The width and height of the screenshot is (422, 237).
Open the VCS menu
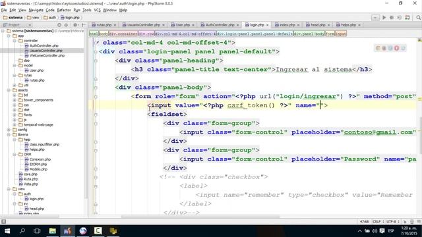(x=97, y=10)
